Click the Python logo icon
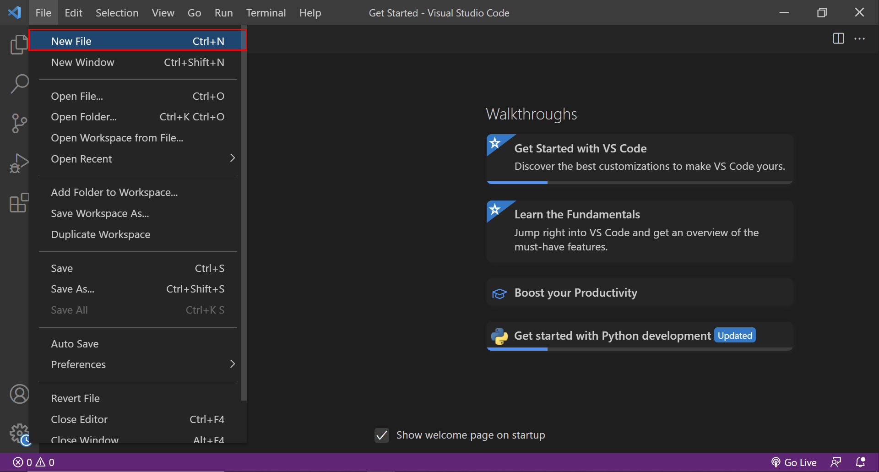879x472 pixels. [x=499, y=336]
